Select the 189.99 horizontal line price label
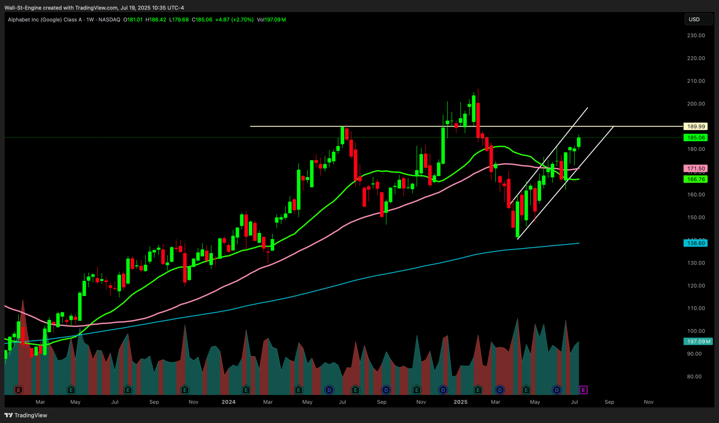Viewport: 719px width, 423px height. tap(696, 127)
